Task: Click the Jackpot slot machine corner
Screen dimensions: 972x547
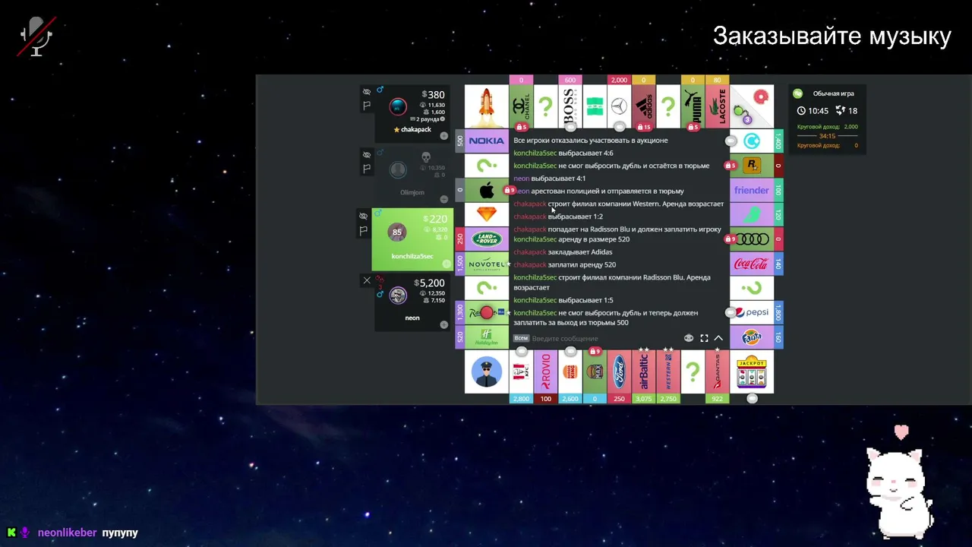Action: tap(752, 372)
